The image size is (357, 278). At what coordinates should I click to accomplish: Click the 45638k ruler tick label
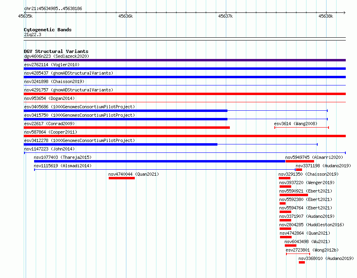coord(326,16)
